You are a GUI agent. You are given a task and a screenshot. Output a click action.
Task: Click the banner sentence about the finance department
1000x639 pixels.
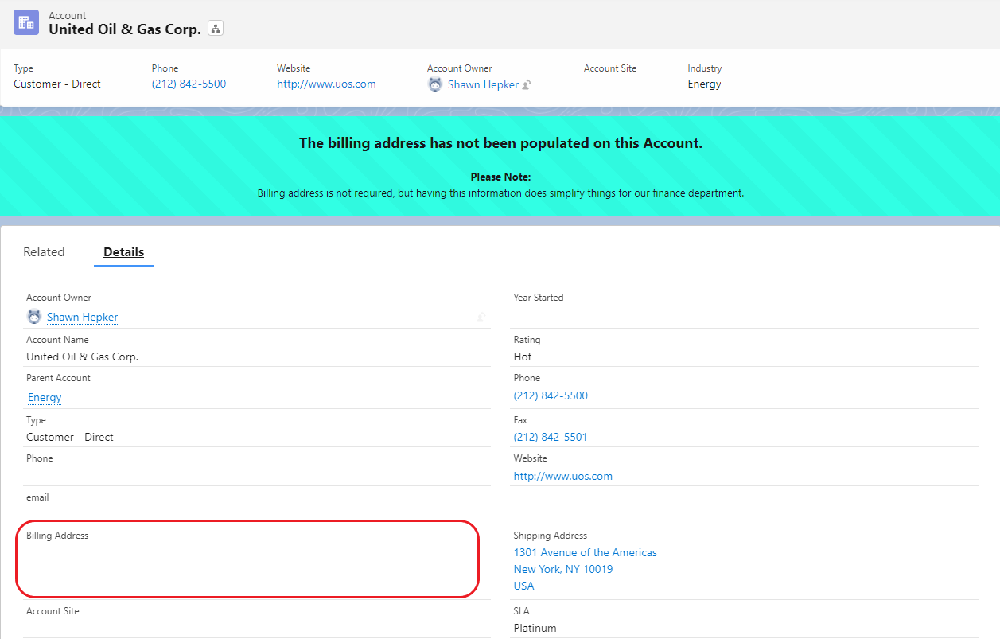click(500, 193)
